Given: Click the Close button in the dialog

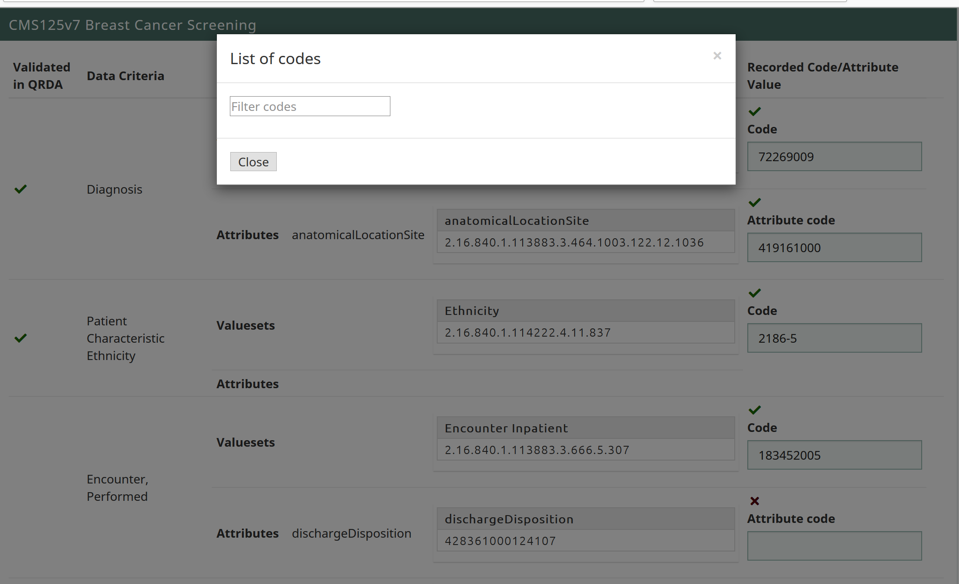Looking at the screenshot, I should pos(253,162).
